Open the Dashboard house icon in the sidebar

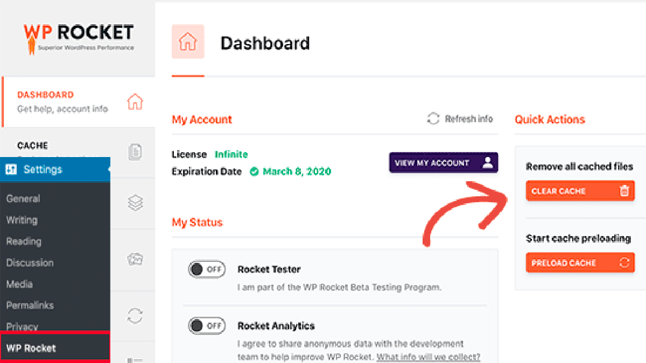pyautogui.click(x=135, y=102)
